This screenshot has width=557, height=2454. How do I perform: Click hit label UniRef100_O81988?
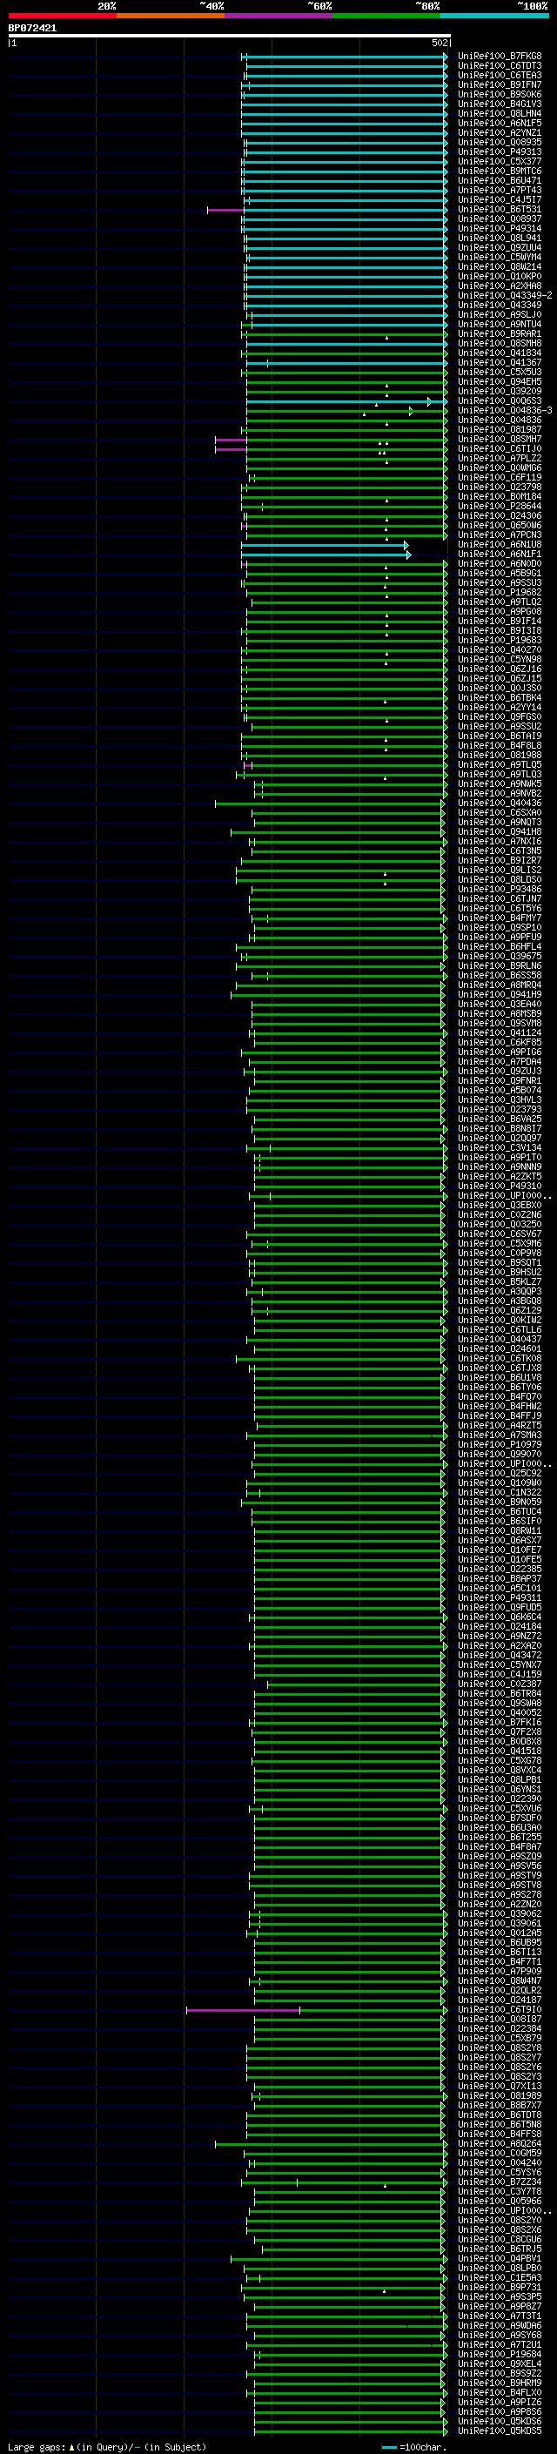pyautogui.click(x=500, y=756)
